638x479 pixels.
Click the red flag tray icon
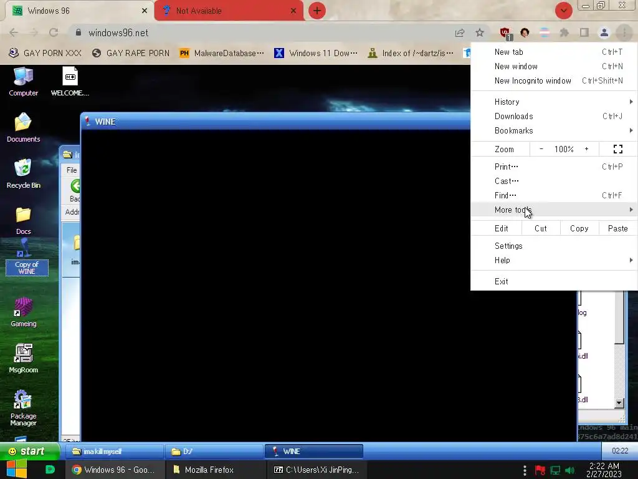click(540, 470)
